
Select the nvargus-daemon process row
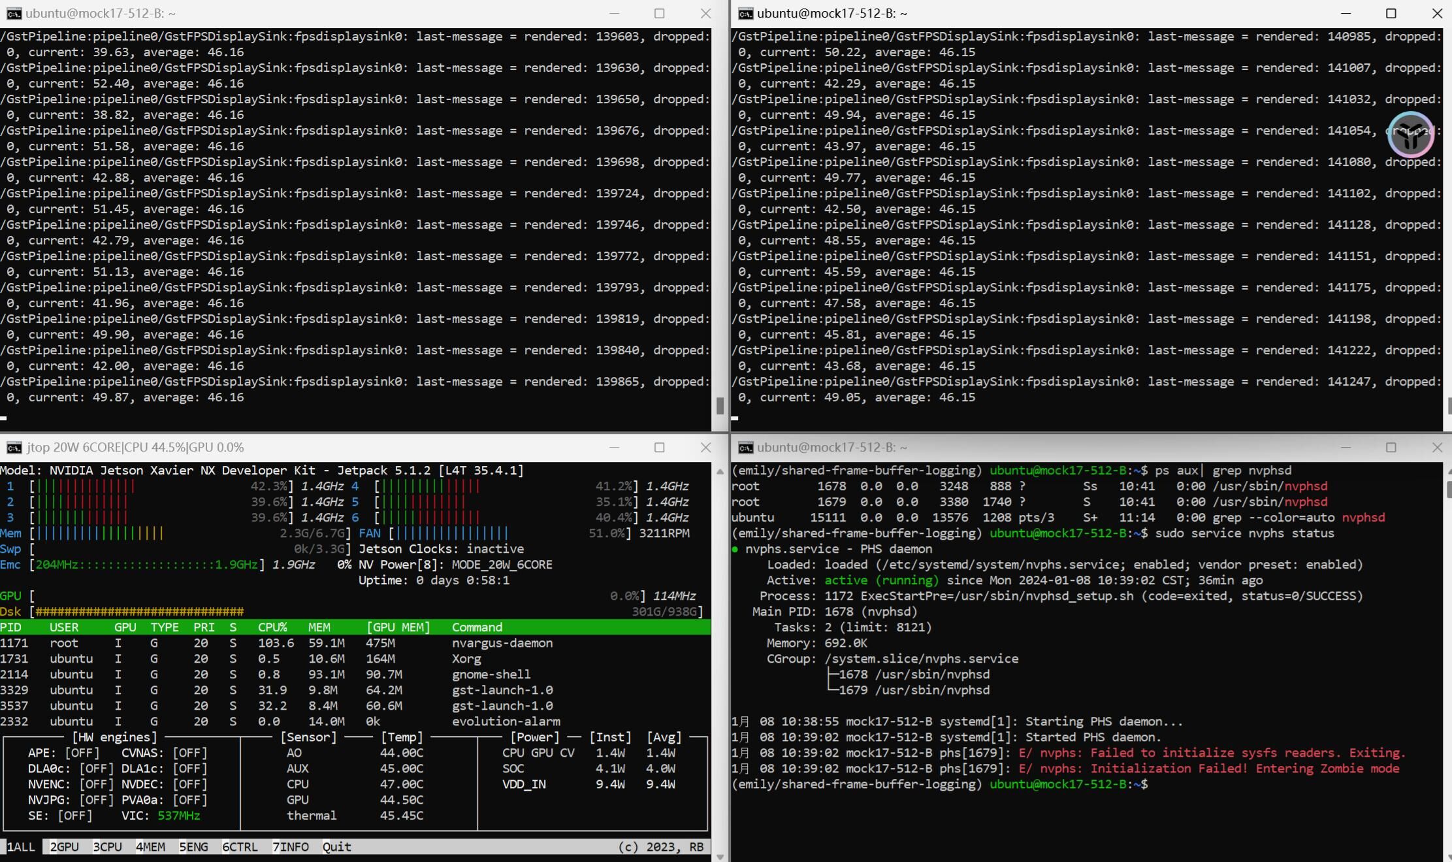[x=355, y=643]
